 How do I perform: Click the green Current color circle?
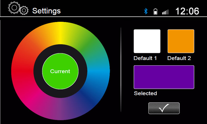[60, 71]
